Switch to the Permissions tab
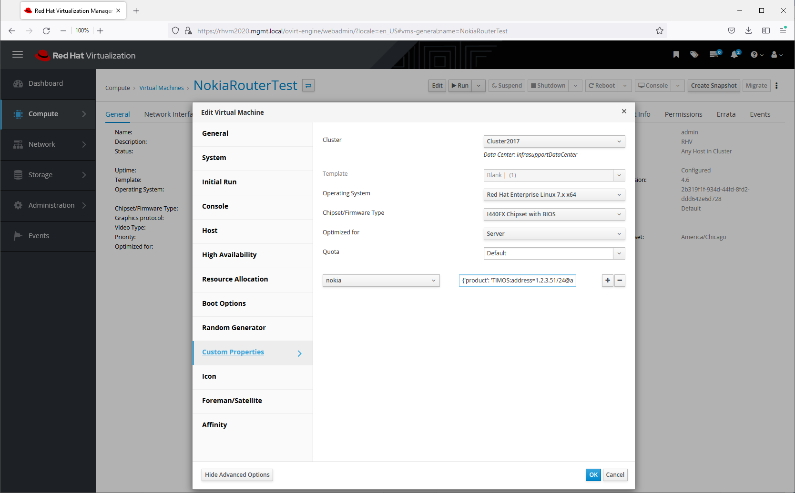 (x=683, y=114)
